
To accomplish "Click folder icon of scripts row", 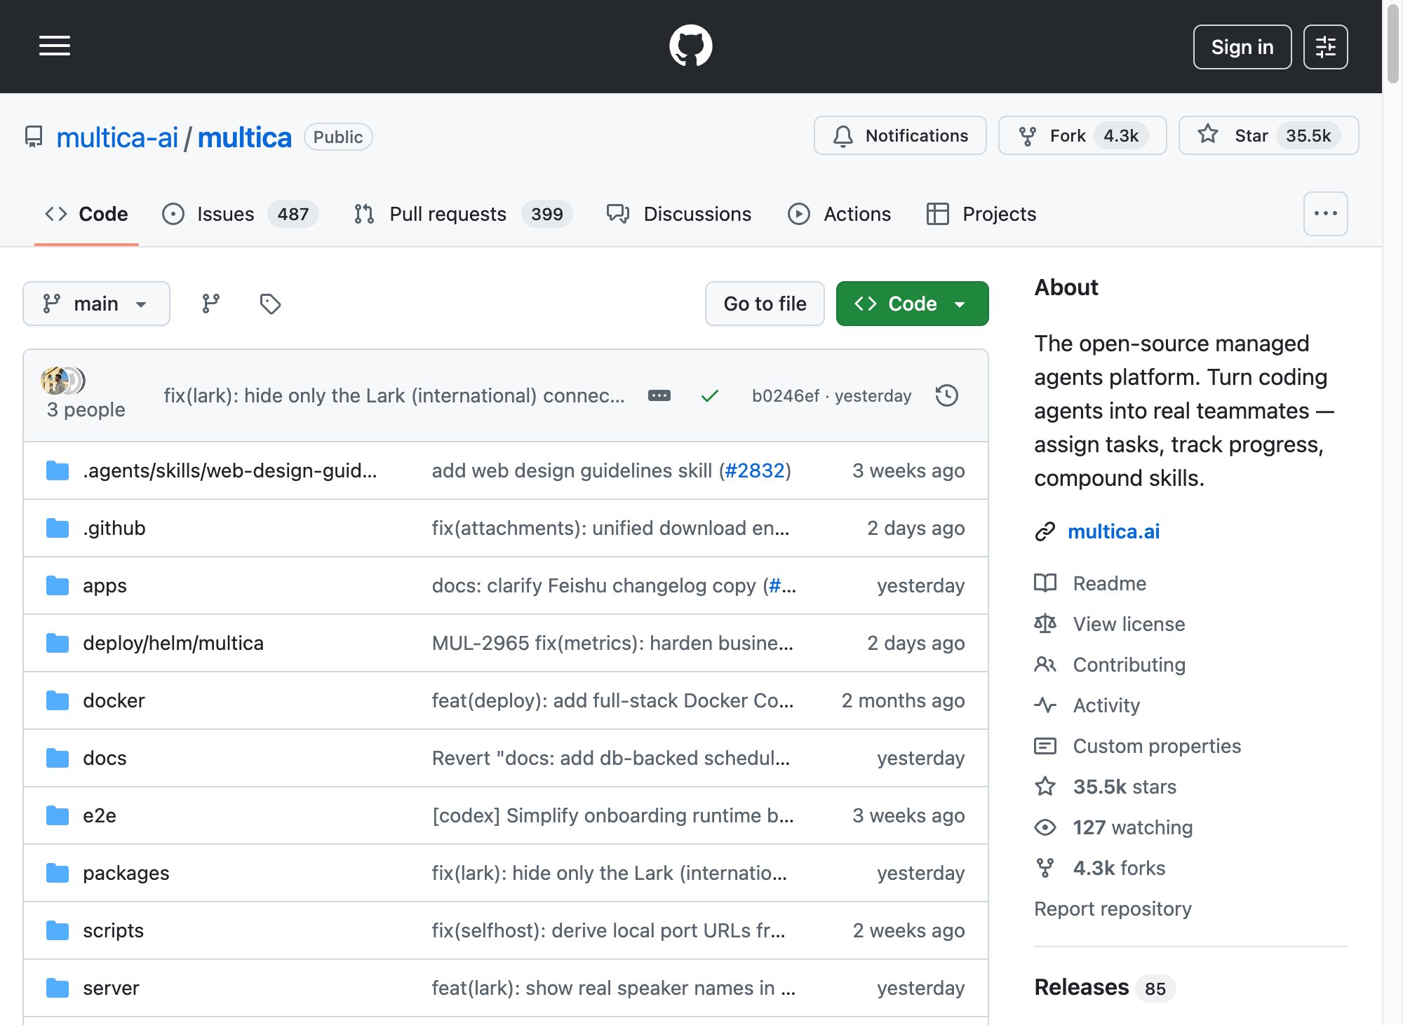I will point(58,930).
